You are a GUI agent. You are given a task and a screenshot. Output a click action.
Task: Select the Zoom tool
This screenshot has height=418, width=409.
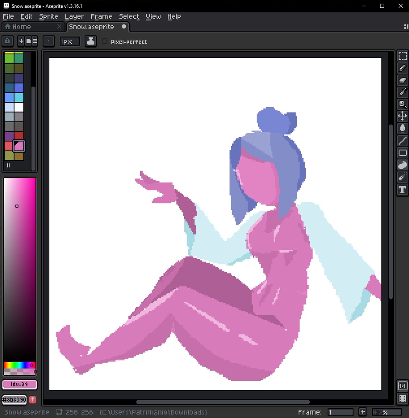[402, 104]
